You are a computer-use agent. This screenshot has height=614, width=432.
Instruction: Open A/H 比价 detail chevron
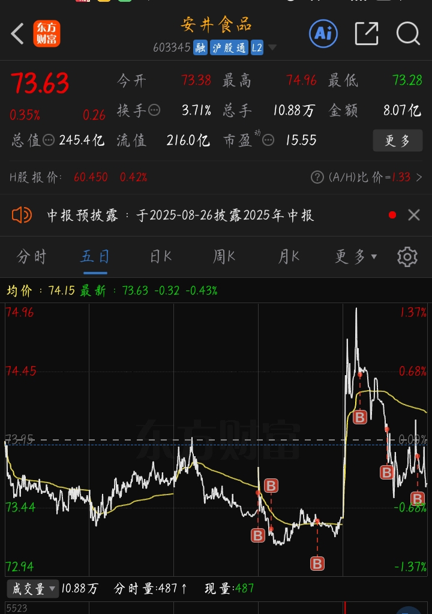419,178
